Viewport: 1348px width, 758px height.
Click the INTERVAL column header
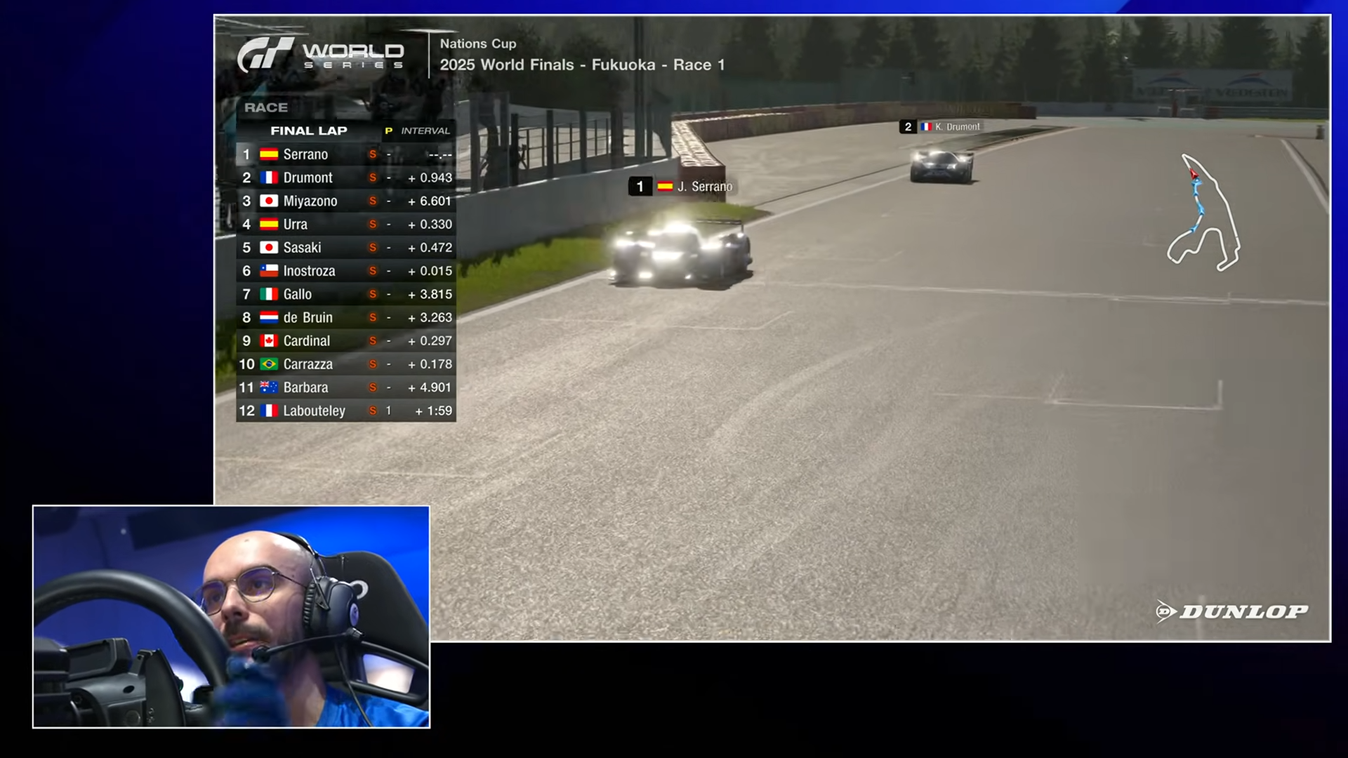425,131
